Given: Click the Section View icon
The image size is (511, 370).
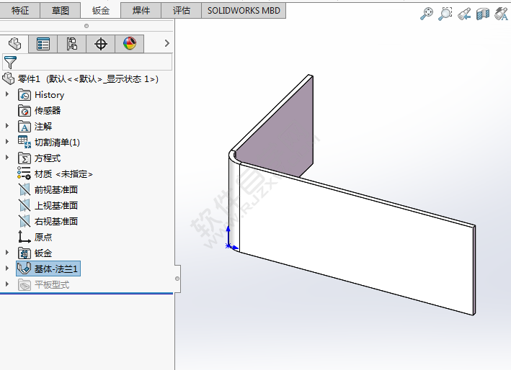Looking at the screenshot, I should pyautogui.click(x=483, y=14).
